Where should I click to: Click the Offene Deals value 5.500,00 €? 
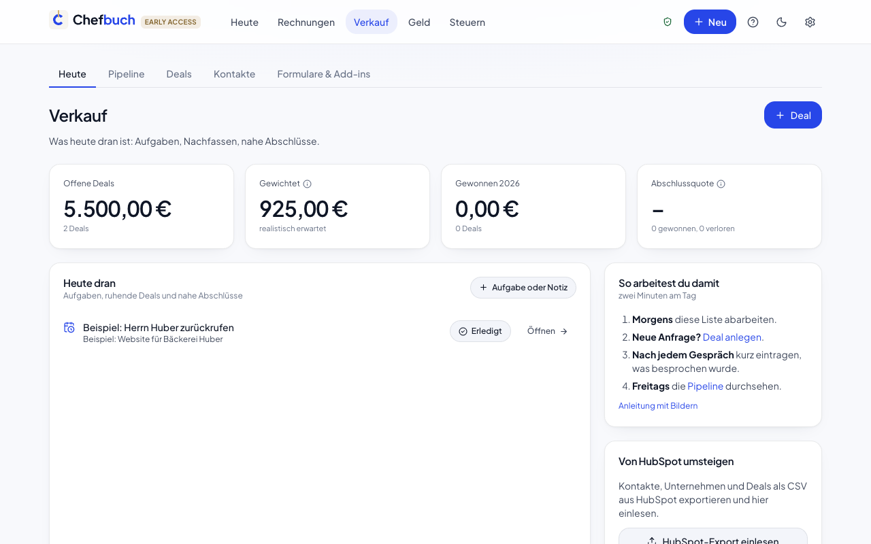(117, 208)
